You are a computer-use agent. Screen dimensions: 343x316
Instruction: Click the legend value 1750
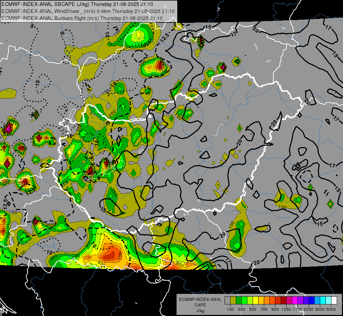(x=297, y=309)
